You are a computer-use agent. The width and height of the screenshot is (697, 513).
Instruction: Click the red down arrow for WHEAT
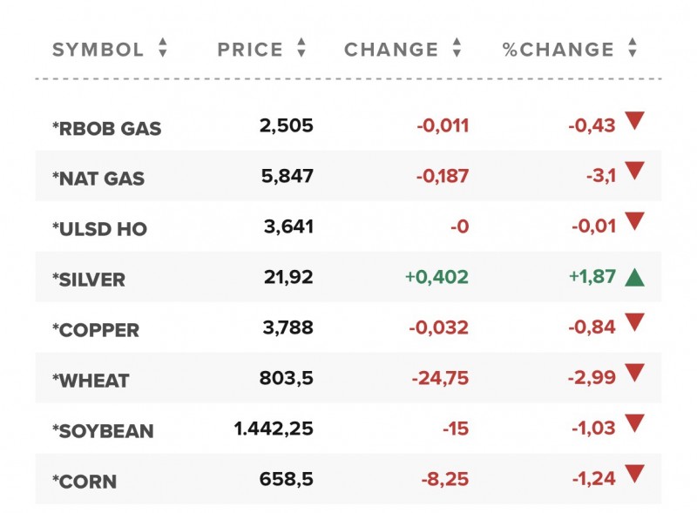[x=634, y=374]
